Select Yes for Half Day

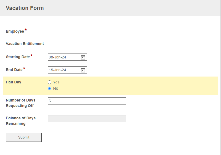pyautogui.click(x=50, y=82)
